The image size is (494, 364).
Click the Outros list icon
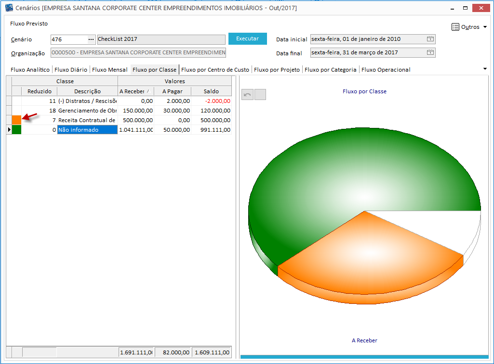pyautogui.click(x=455, y=27)
